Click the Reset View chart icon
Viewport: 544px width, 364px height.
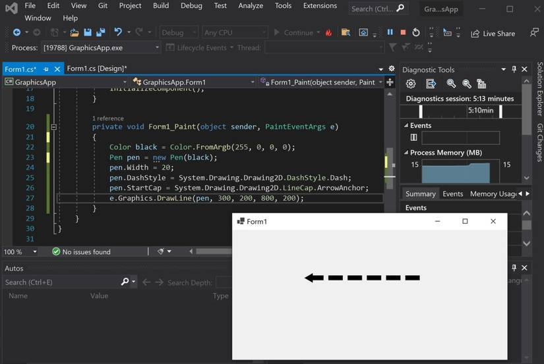coord(481,84)
